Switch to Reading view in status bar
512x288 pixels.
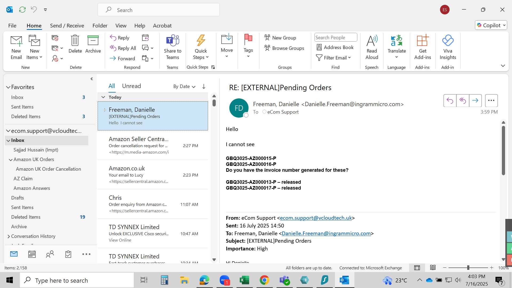click(433, 267)
